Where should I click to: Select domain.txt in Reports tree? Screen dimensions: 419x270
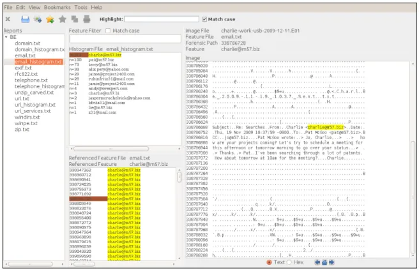tap(27, 43)
